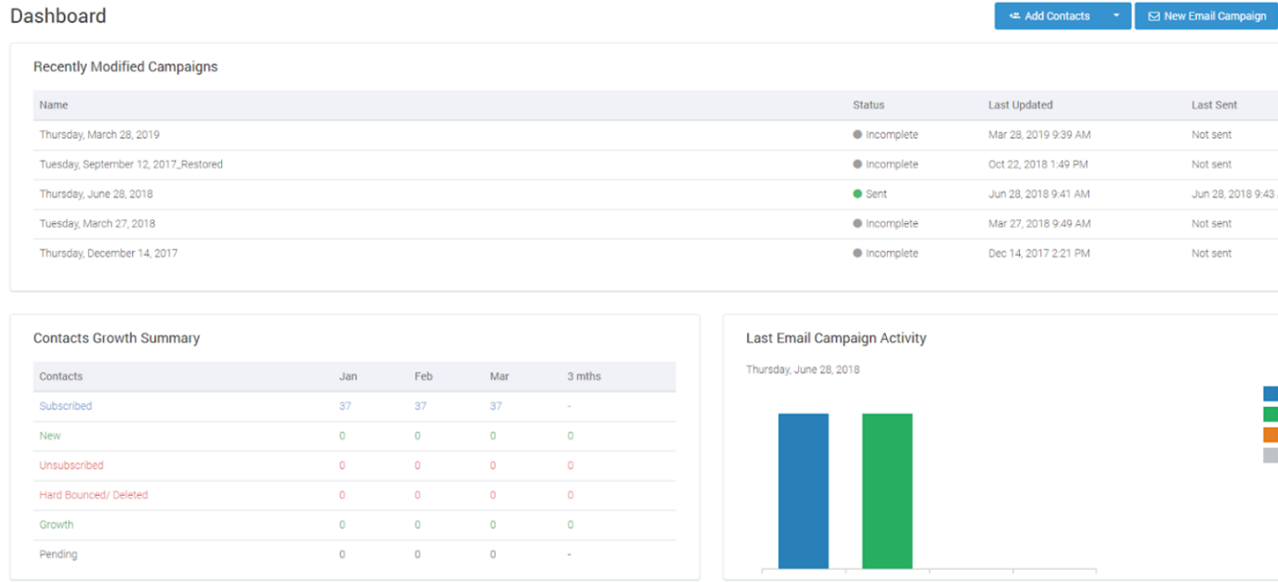Open the Unsubscribed contacts row link
This screenshot has width=1278, height=582.
71,465
